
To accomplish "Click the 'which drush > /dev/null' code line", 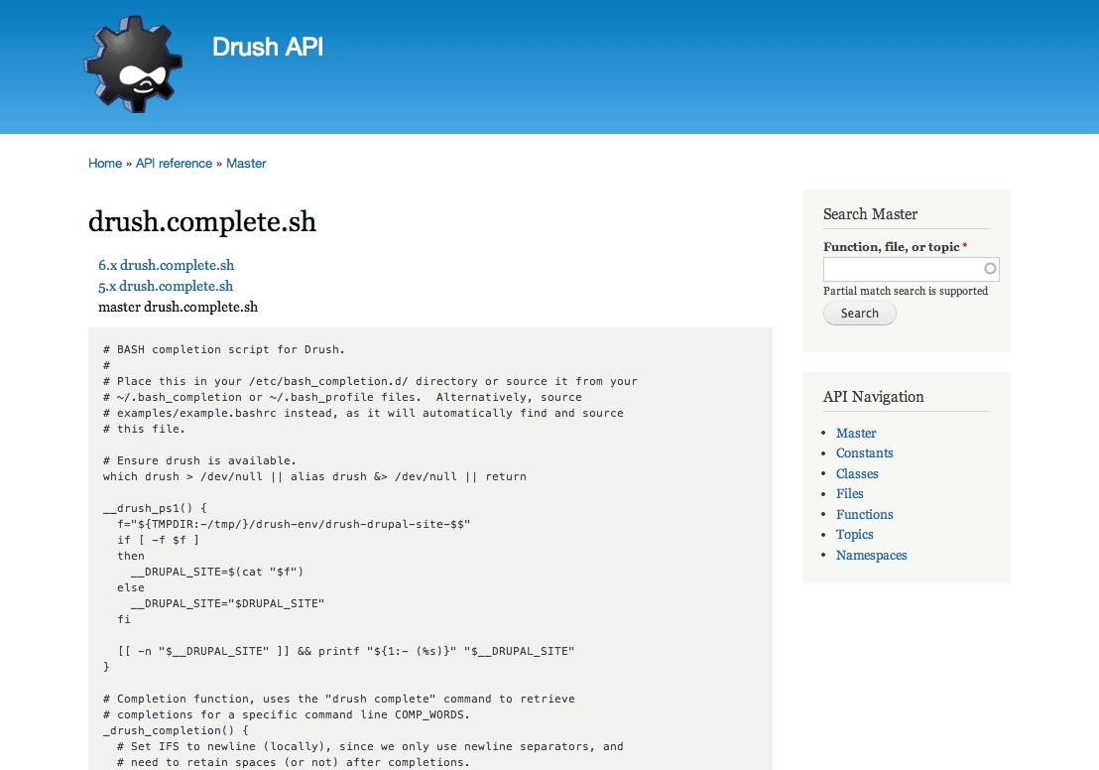I will click(314, 477).
